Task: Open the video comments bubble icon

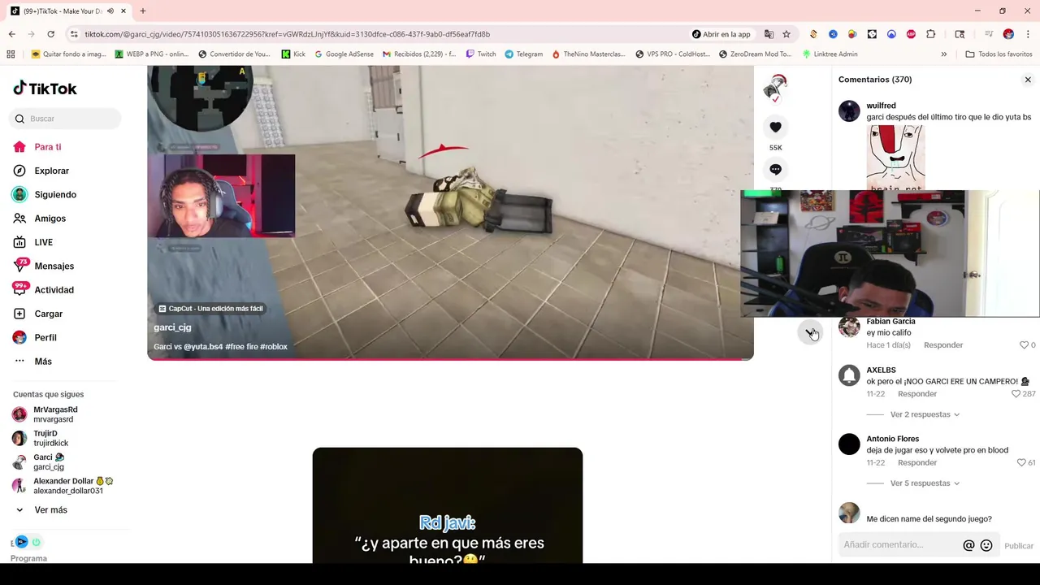Action: tap(775, 170)
